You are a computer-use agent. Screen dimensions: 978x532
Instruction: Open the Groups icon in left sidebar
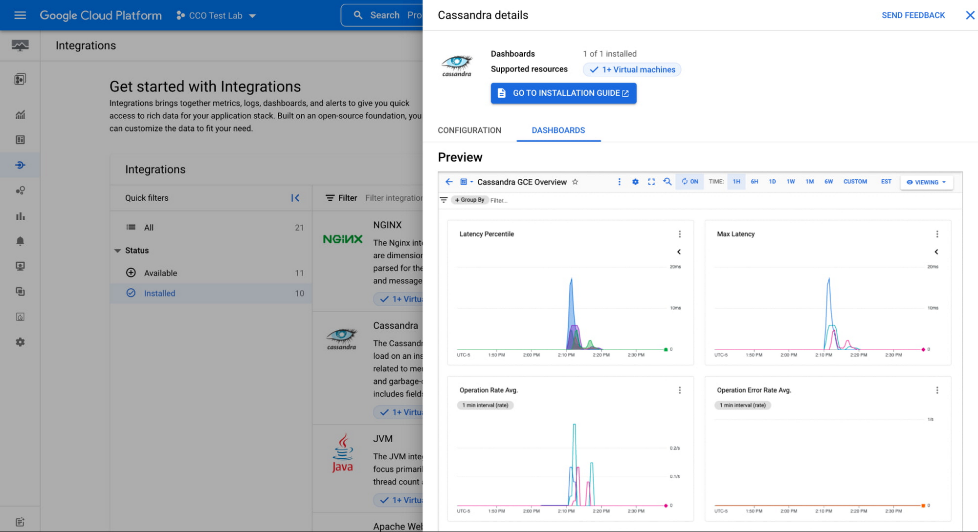(x=20, y=292)
